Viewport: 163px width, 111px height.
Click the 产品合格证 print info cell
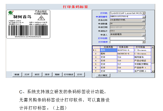click(x=143, y=61)
